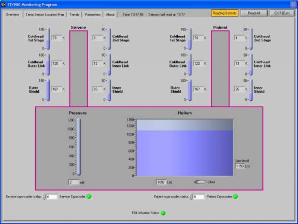298x224 pixels.
Task: Click the Patient Inner Shield value 25 K
Action: [240, 89]
